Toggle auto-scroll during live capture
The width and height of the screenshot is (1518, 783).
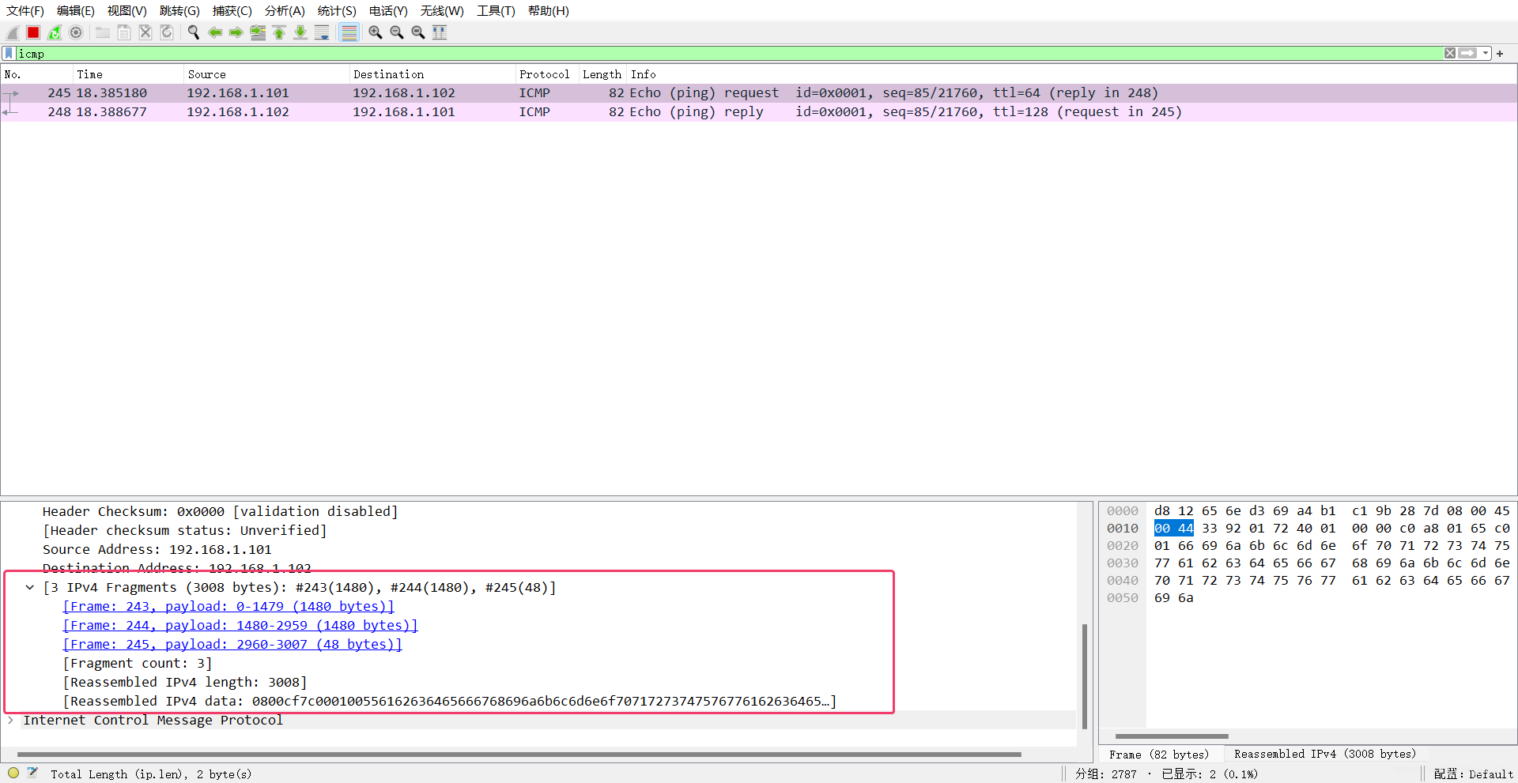(322, 32)
